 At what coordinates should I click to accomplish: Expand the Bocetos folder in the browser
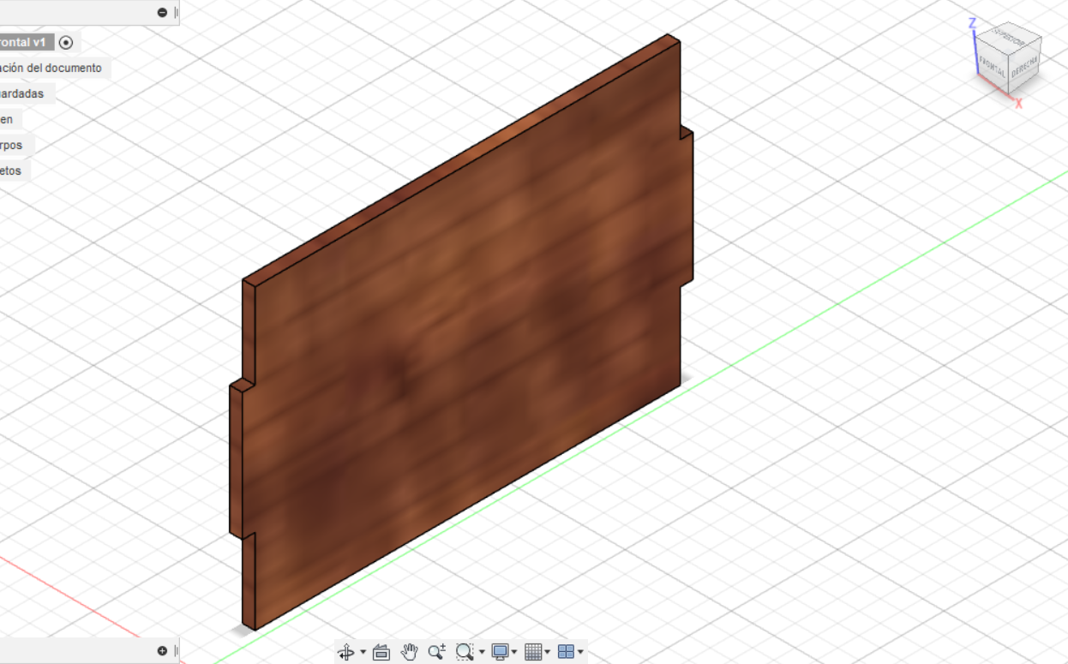pyautogui.click(x=10, y=170)
